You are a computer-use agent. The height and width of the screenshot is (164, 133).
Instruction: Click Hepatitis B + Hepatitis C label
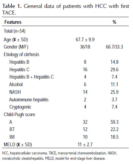coord(32,77)
